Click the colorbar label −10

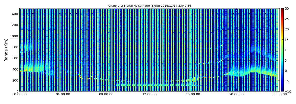288,91
